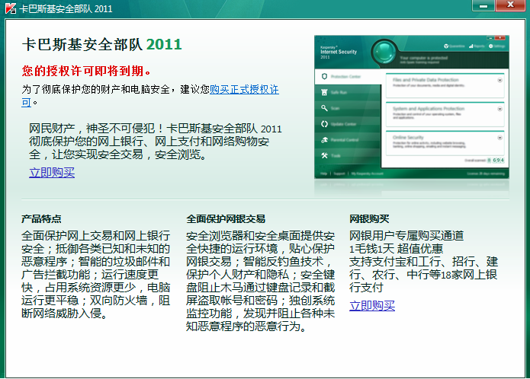Open the 购买正式授权许可 link
The height and width of the screenshot is (379, 530).
(x=244, y=89)
